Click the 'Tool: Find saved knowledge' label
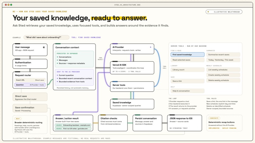 [86, 37]
